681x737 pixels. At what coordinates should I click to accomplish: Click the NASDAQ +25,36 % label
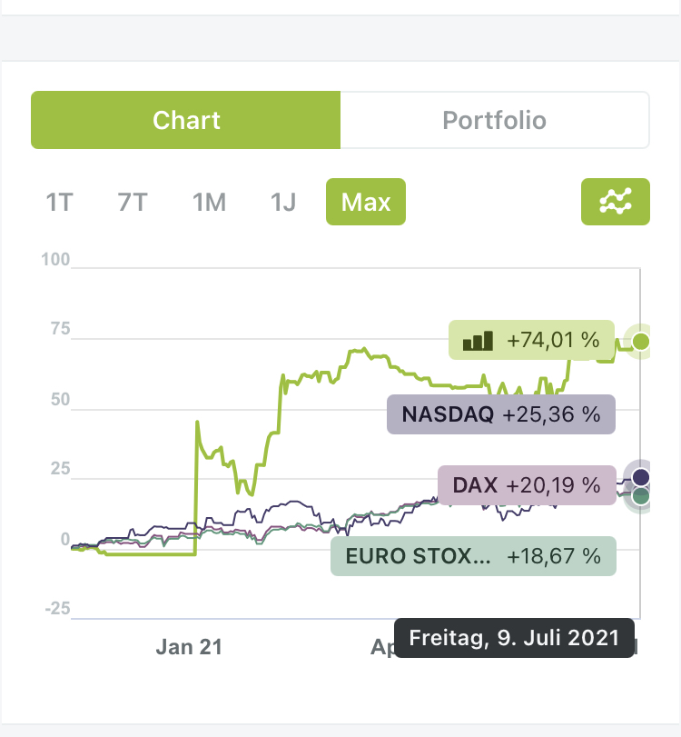pos(501,414)
